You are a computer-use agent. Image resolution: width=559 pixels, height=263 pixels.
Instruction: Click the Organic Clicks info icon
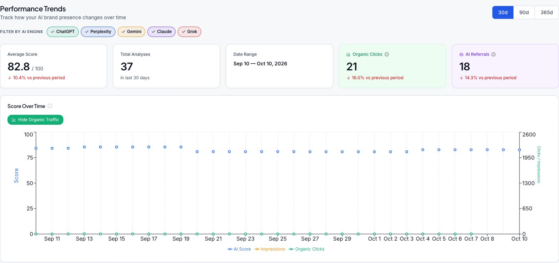[x=387, y=54]
